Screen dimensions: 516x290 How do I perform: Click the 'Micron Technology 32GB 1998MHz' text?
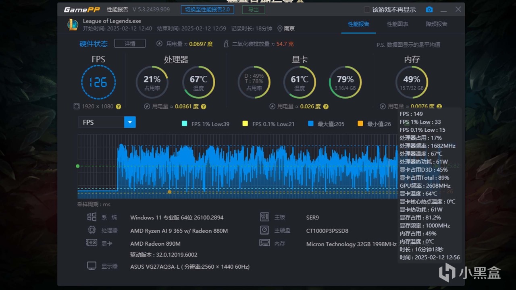351,244
